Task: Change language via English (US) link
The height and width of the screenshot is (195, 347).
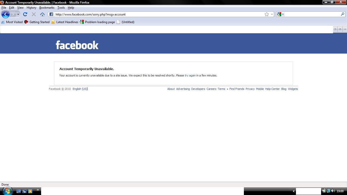Action: click(80, 89)
